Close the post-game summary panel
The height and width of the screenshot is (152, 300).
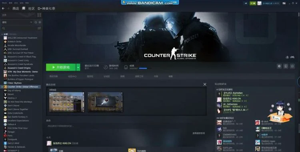(x=205, y=85)
